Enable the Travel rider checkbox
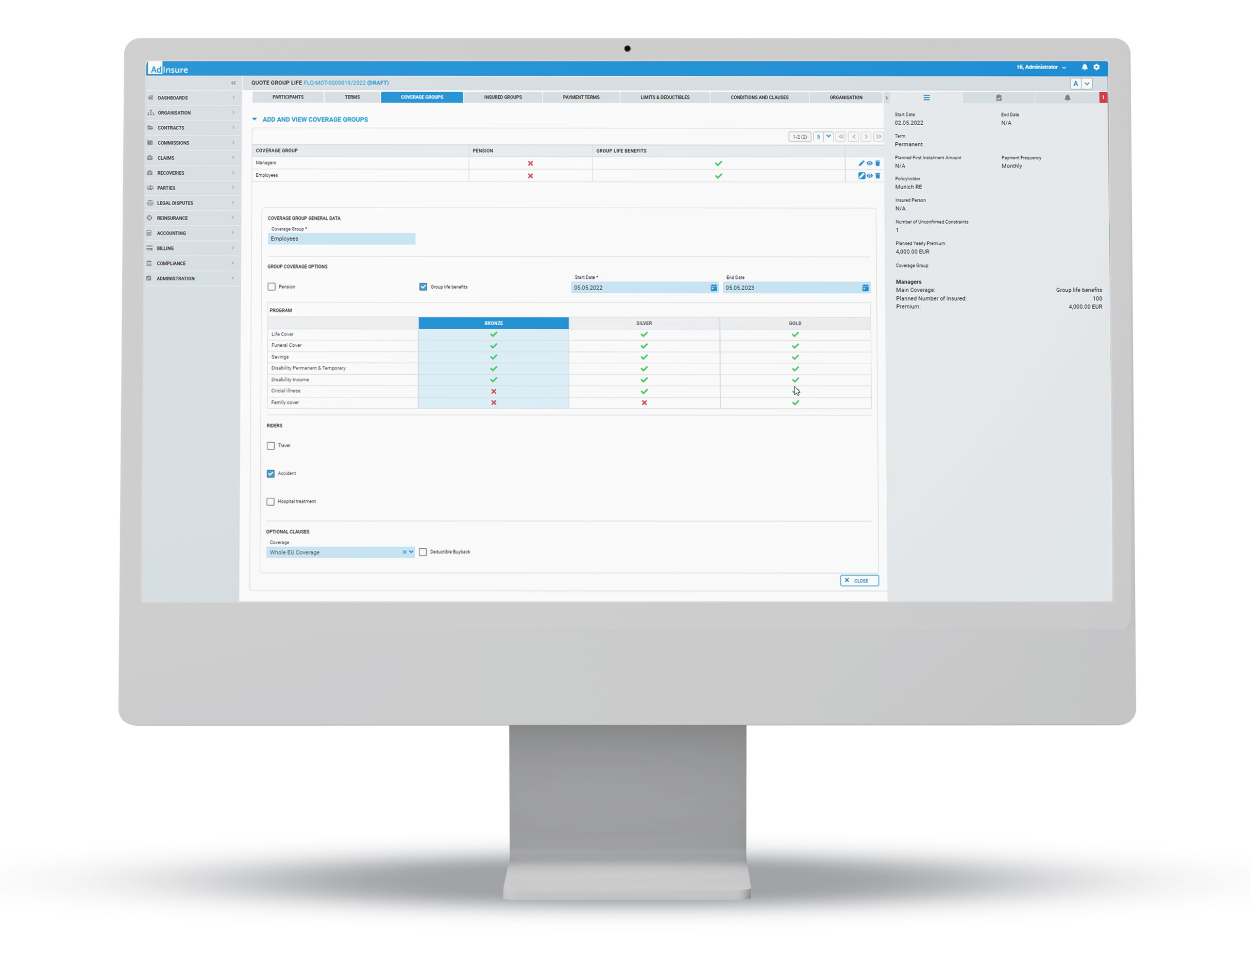 [x=270, y=445]
